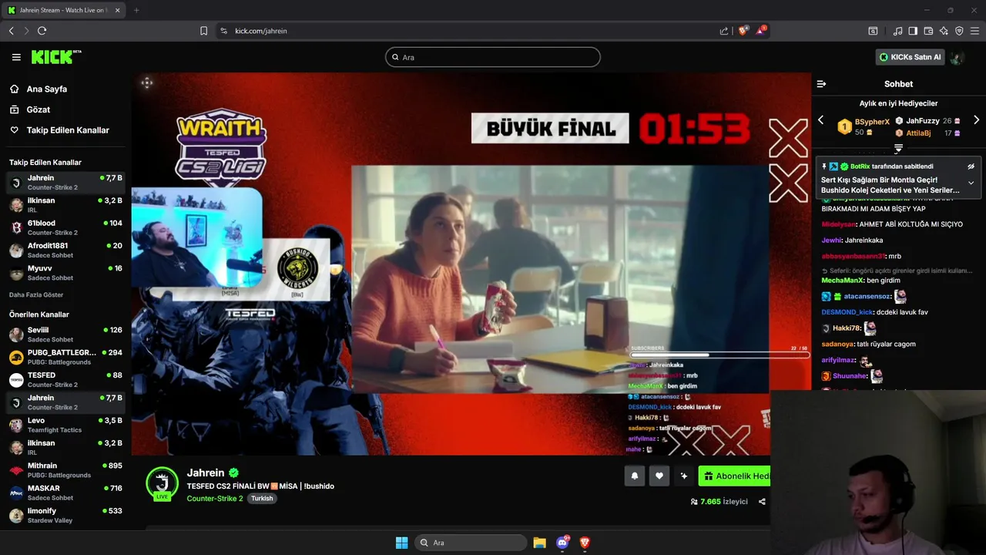This screenshot has width=986, height=555.
Task: Open Afrodit1881 channel in sidebar
Action: coord(65,251)
